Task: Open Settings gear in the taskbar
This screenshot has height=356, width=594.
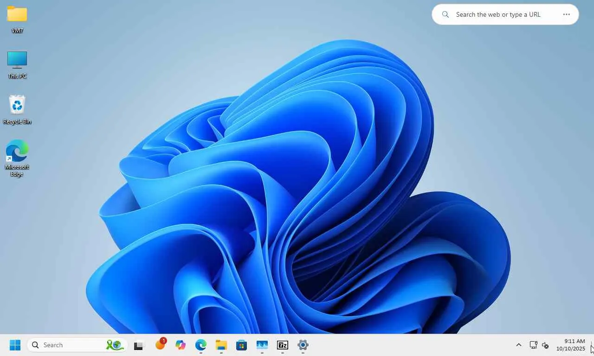Action: (x=303, y=345)
